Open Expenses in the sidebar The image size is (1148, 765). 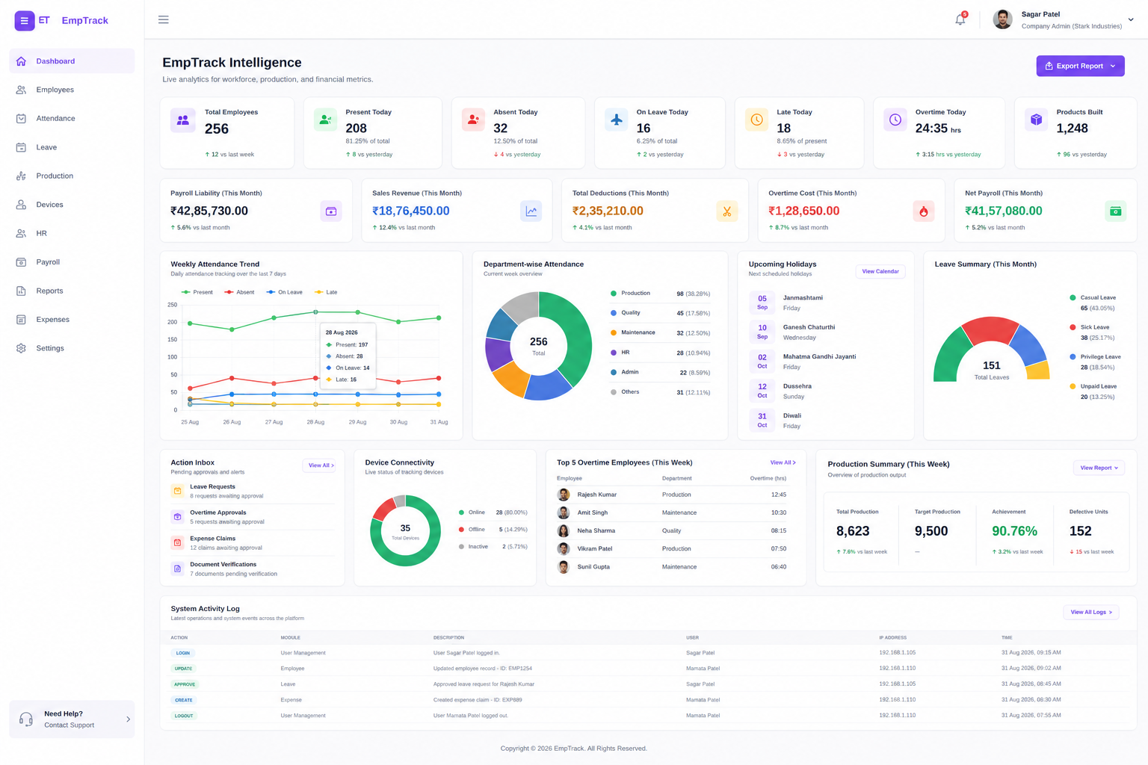[72, 320]
